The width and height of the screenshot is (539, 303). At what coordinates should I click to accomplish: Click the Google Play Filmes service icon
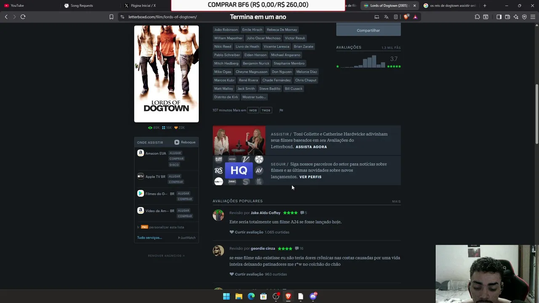coord(141,194)
